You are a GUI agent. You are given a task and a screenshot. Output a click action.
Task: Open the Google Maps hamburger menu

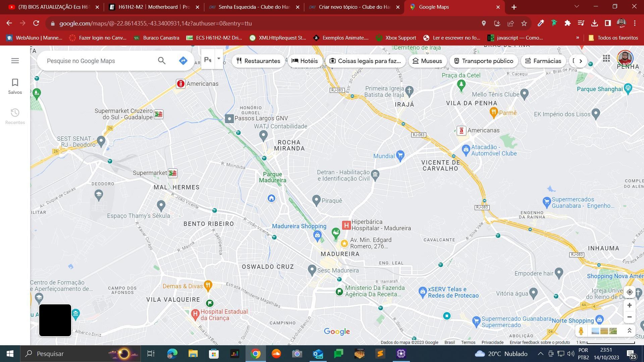tap(15, 61)
